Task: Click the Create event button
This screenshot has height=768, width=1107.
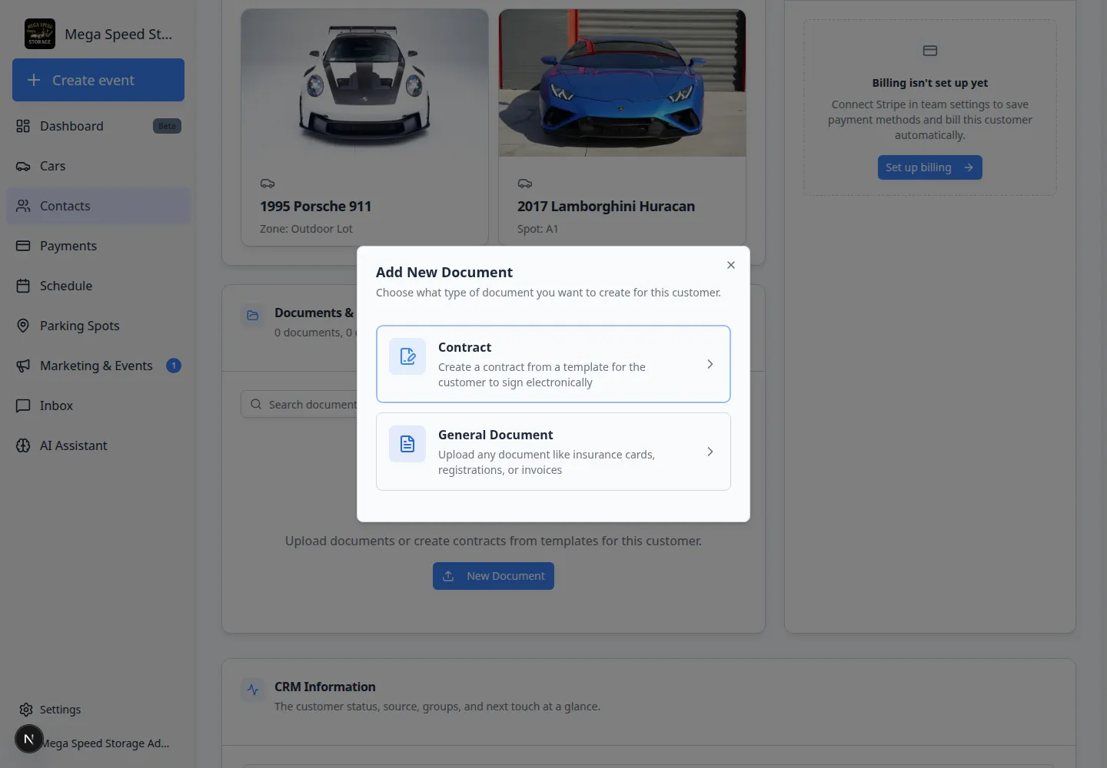Action: [x=98, y=80]
